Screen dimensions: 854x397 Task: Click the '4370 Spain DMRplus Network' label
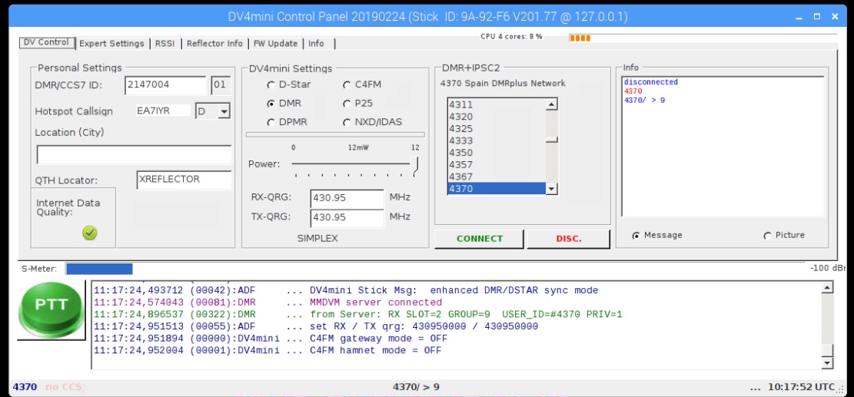(503, 83)
